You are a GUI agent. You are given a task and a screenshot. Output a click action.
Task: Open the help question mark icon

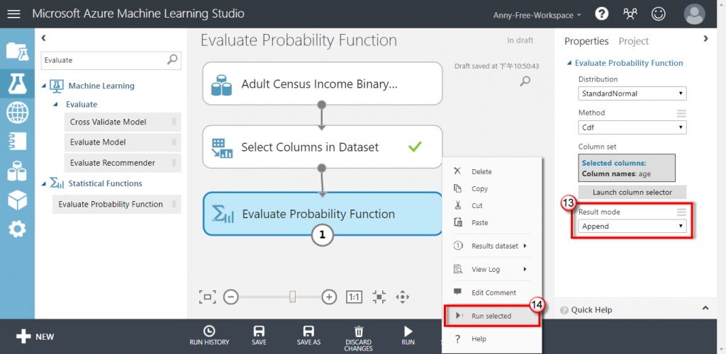pos(601,14)
